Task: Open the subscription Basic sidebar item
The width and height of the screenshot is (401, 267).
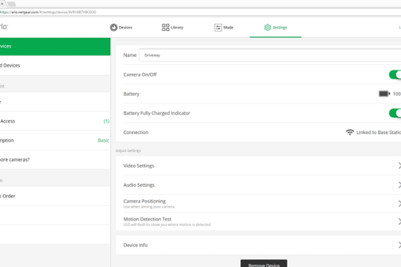Action: 56,140
